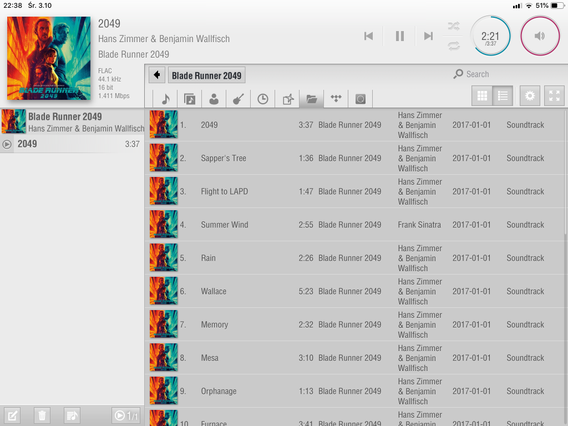Click the Wi-Fi icon in status bar
Image resolution: width=568 pixels, height=426 pixels.
click(x=529, y=6)
